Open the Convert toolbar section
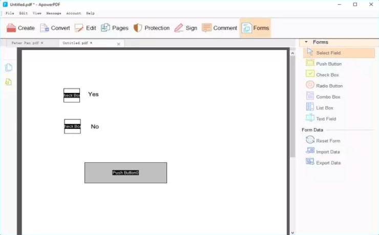 (x=55, y=28)
